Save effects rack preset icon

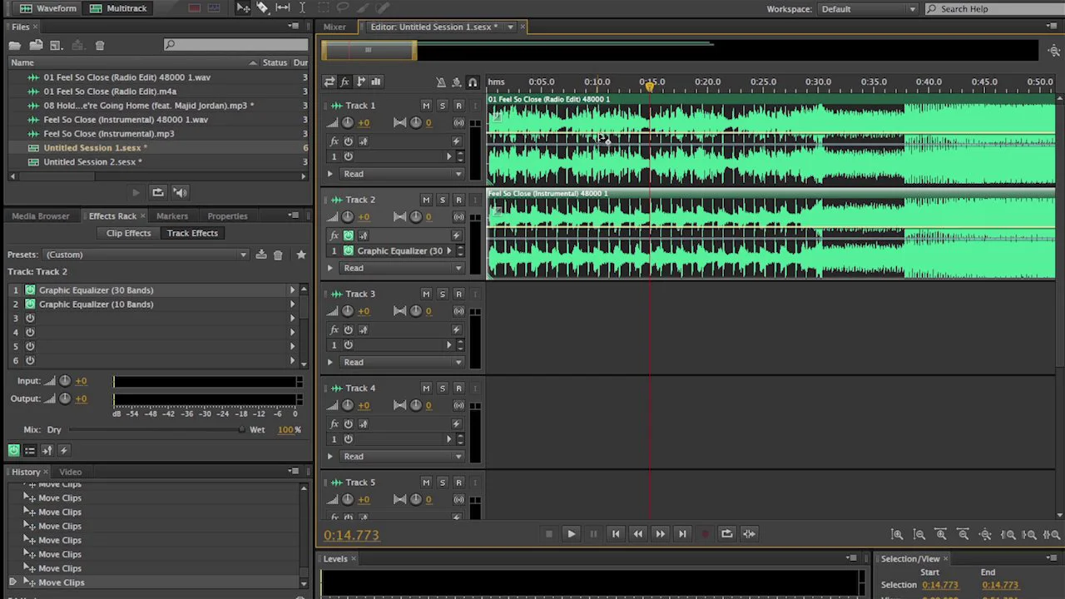[261, 255]
